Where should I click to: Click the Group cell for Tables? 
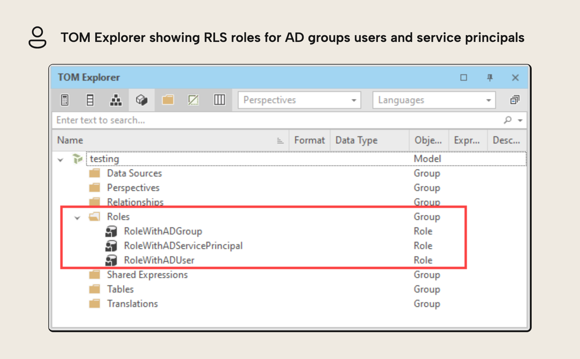(427, 289)
